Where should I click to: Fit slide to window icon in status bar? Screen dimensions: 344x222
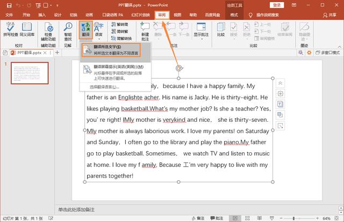pyautogui.click(x=336, y=218)
